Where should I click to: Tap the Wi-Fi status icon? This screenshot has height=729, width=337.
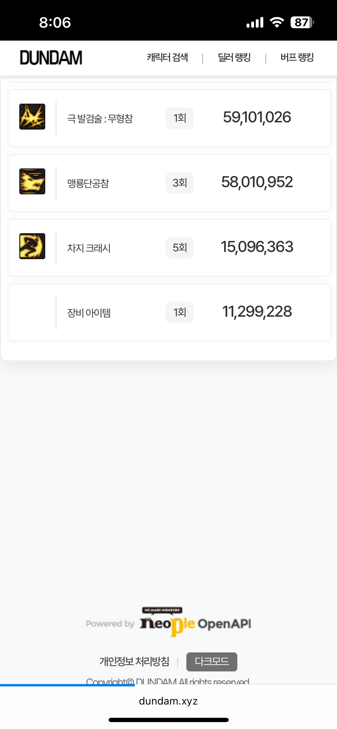click(x=277, y=22)
